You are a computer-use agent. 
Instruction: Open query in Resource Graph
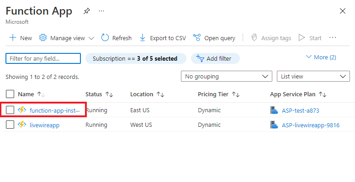(214, 38)
